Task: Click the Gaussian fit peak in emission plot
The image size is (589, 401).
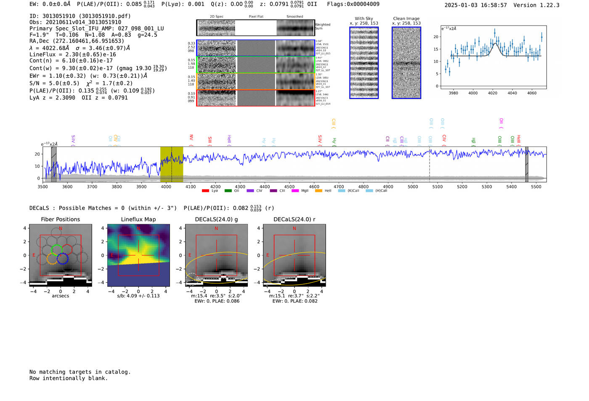Action: (x=496, y=43)
